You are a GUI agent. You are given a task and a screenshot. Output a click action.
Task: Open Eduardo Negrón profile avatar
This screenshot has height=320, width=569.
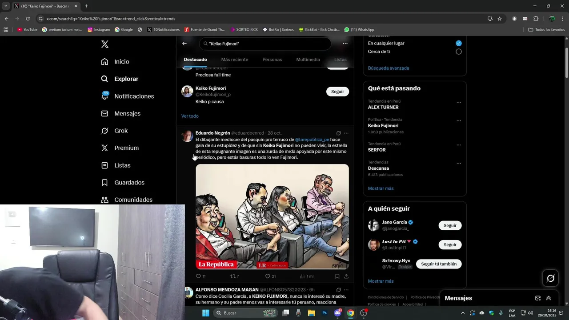point(187,136)
